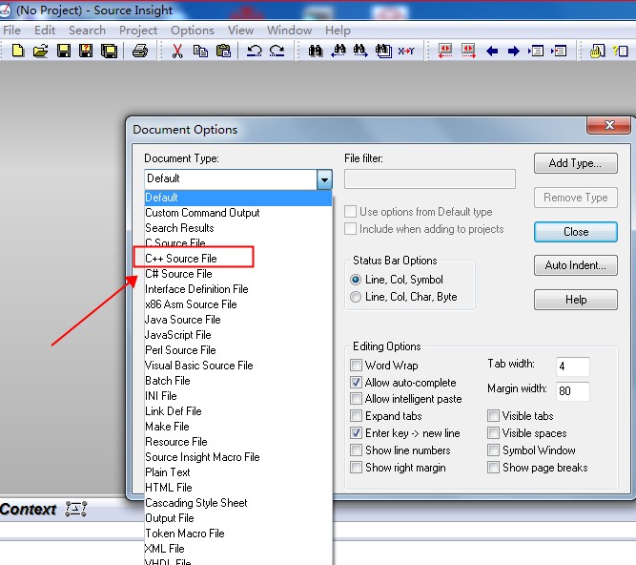Toggle the Visible tabs checkbox
This screenshot has height=565, width=636.
pyautogui.click(x=493, y=416)
